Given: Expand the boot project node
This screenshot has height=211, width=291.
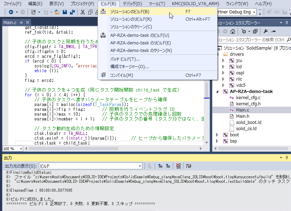Looking at the screenshot, I should click(217, 135).
